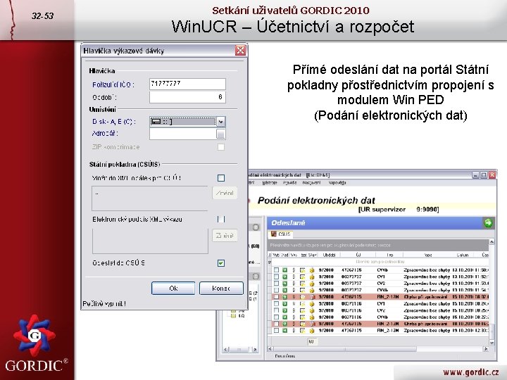Click document icon in CV4b row dated 13.10 11:54
This screenshot has width=507, height=380.
click(x=302, y=290)
